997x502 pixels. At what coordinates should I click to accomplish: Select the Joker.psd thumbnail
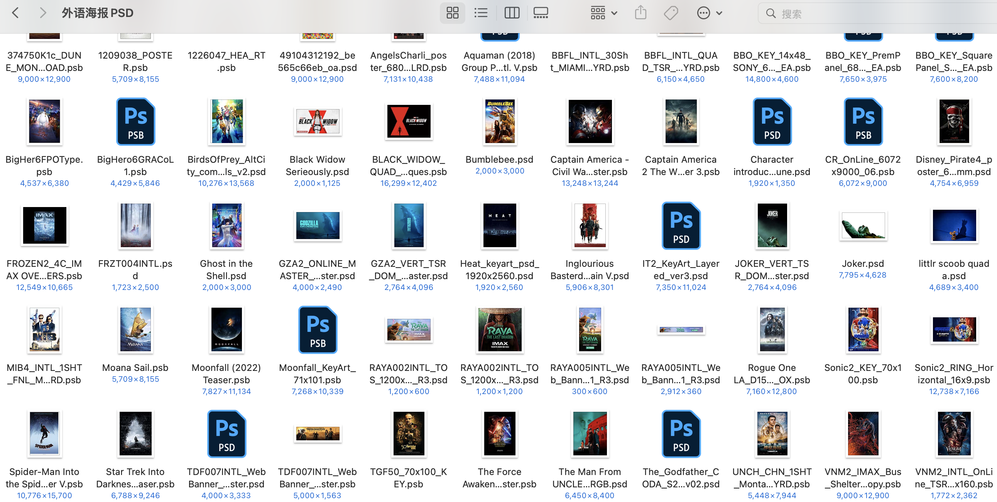[x=863, y=226]
